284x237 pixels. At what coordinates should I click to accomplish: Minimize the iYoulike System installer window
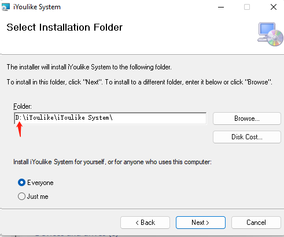[221, 7]
